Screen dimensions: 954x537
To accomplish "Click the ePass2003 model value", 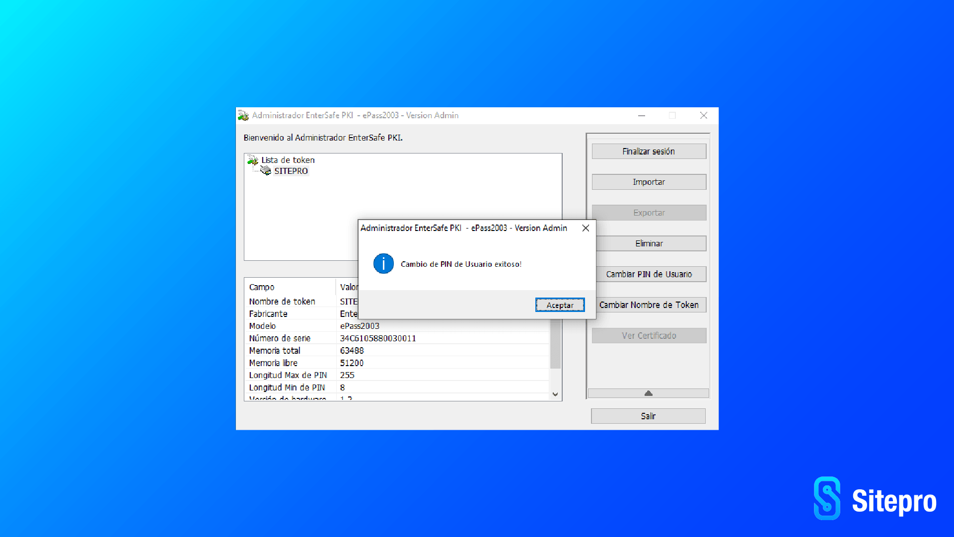I will (360, 326).
